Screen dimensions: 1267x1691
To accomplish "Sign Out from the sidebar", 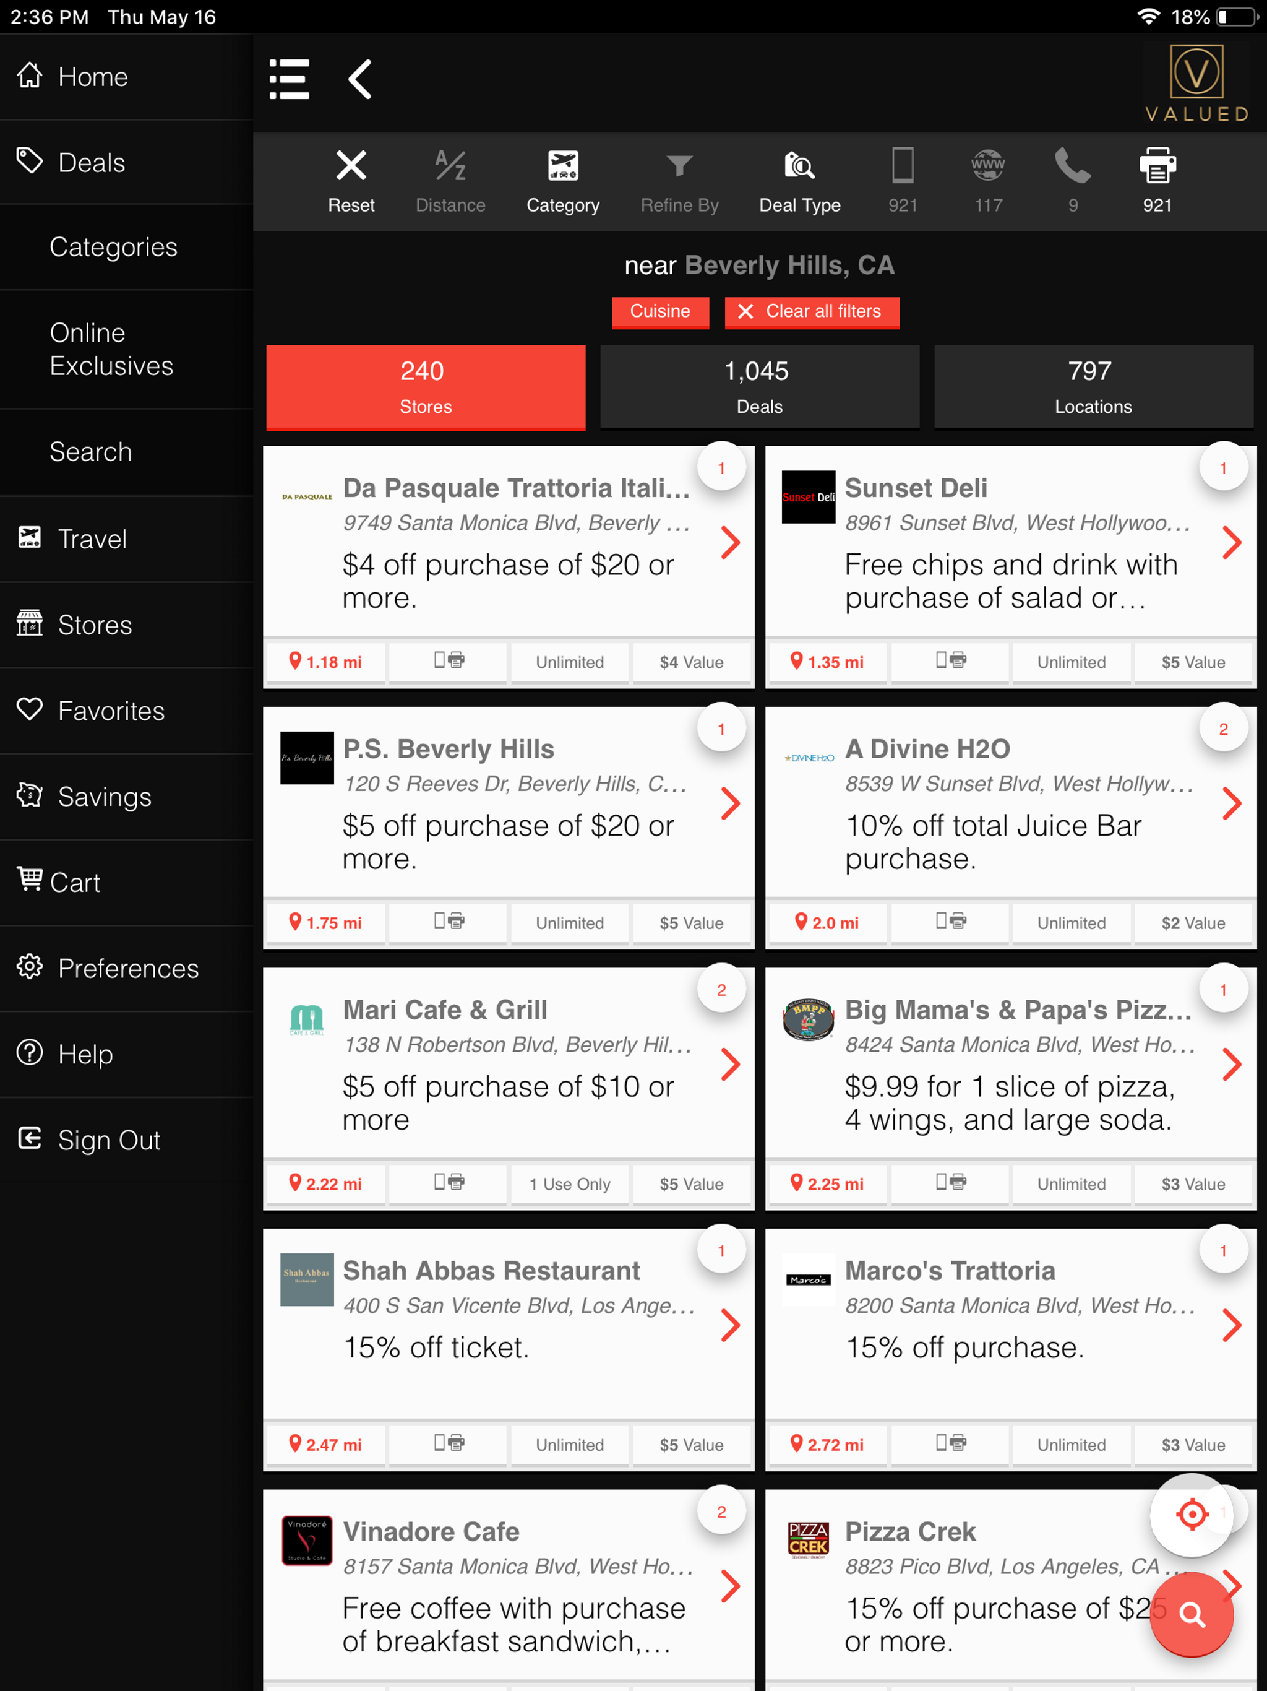I will click(126, 1140).
